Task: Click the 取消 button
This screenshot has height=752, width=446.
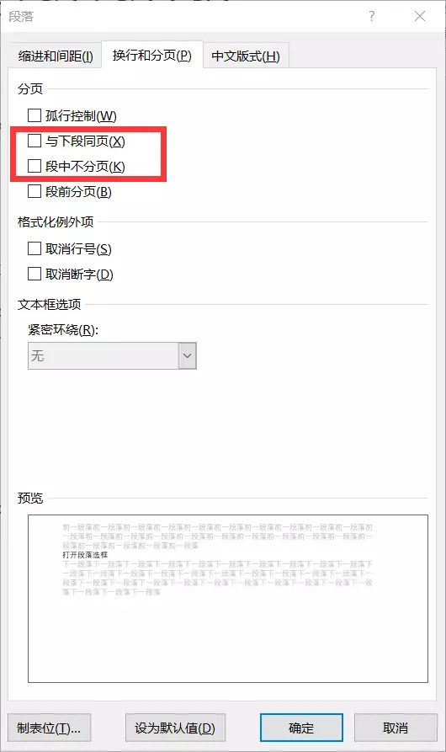Action: pos(396,728)
